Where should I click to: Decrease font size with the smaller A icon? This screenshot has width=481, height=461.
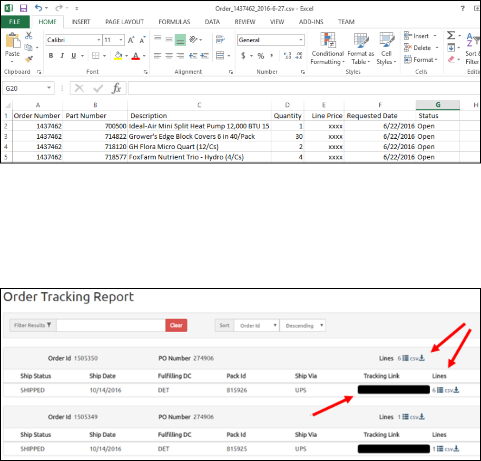coord(142,40)
